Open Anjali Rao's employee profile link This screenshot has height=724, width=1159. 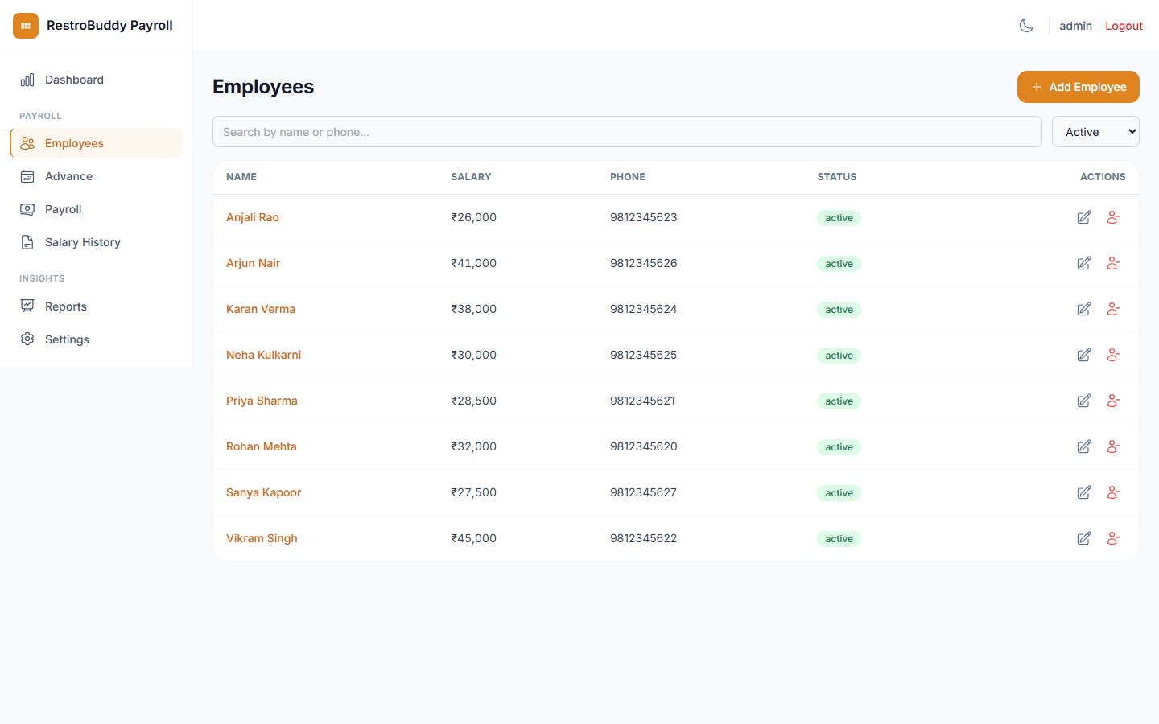(x=253, y=217)
